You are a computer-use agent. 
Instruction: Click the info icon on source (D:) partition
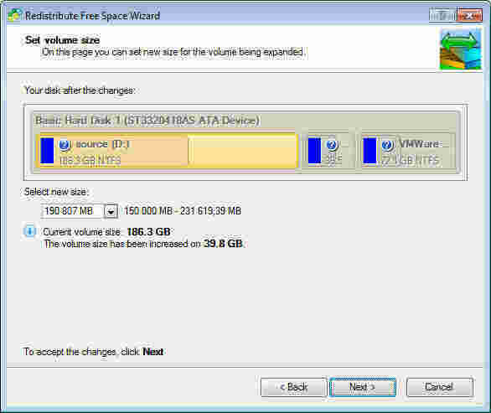tap(65, 145)
